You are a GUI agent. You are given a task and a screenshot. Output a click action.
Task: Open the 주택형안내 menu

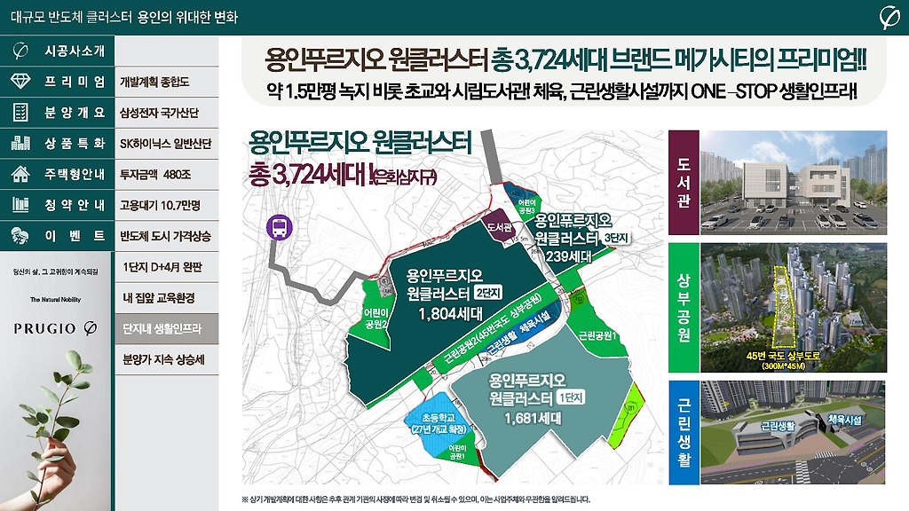57,174
